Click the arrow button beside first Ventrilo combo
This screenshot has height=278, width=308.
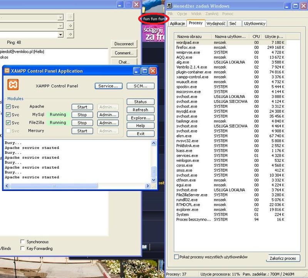(x=70, y=17)
